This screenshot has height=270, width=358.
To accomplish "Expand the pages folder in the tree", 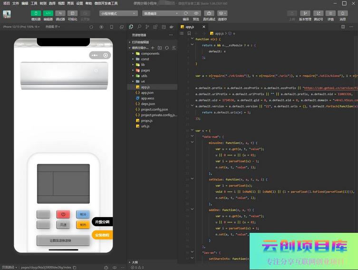I will click(x=145, y=70).
